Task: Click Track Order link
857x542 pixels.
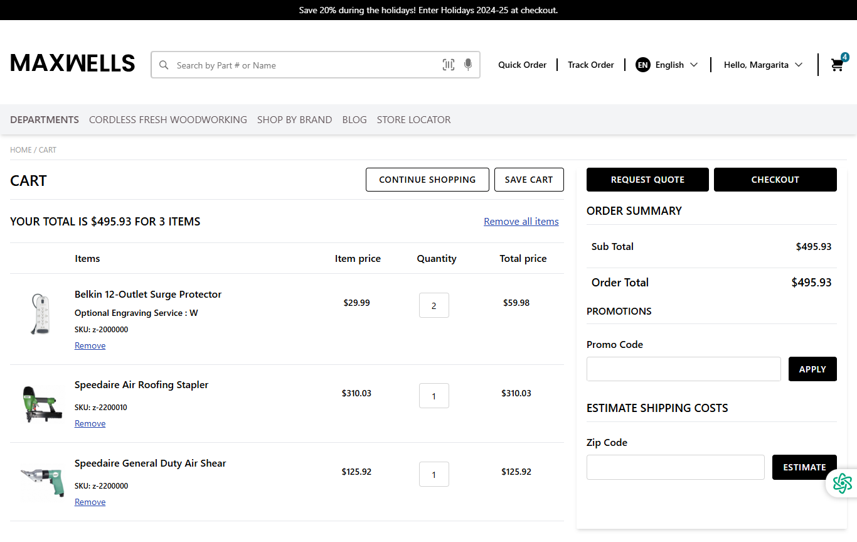Action: (x=591, y=65)
